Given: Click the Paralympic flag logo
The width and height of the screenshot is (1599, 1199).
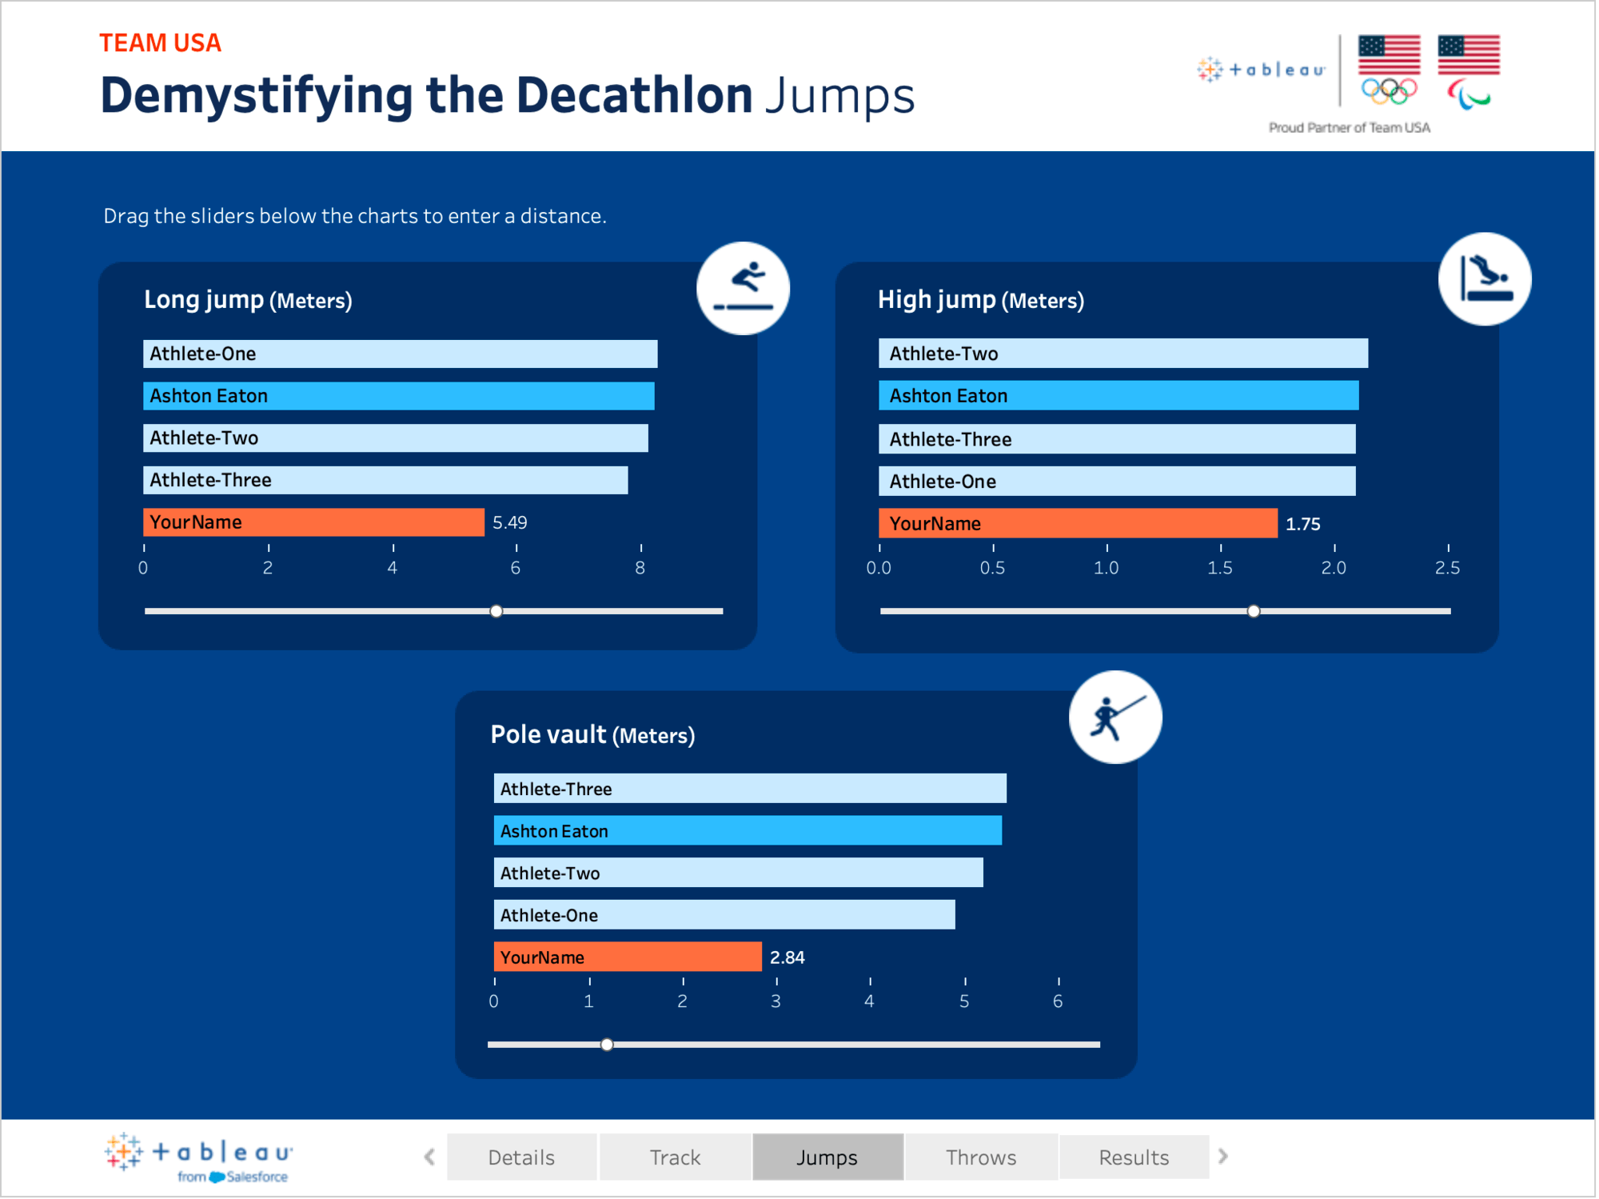Looking at the screenshot, I should [1470, 71].
